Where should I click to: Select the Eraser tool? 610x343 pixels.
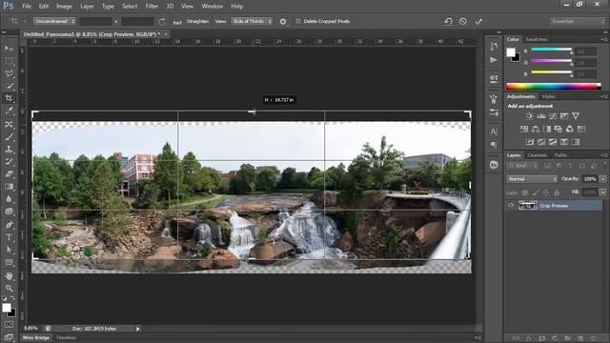(x=9, y=173)
